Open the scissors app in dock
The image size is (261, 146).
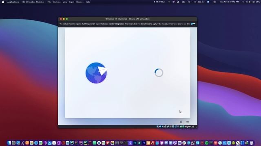22,143
